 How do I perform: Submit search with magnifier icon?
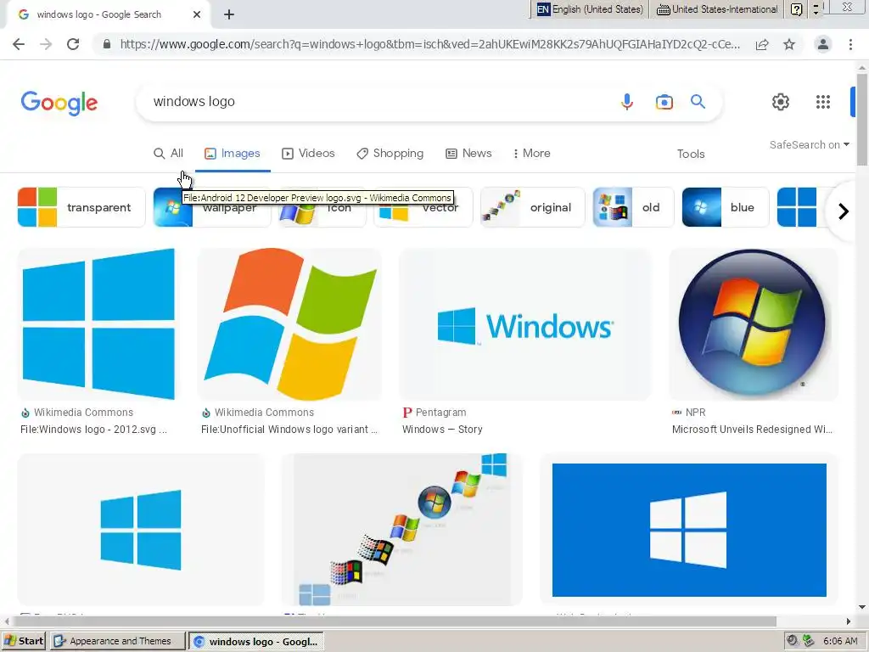point(698,102)
